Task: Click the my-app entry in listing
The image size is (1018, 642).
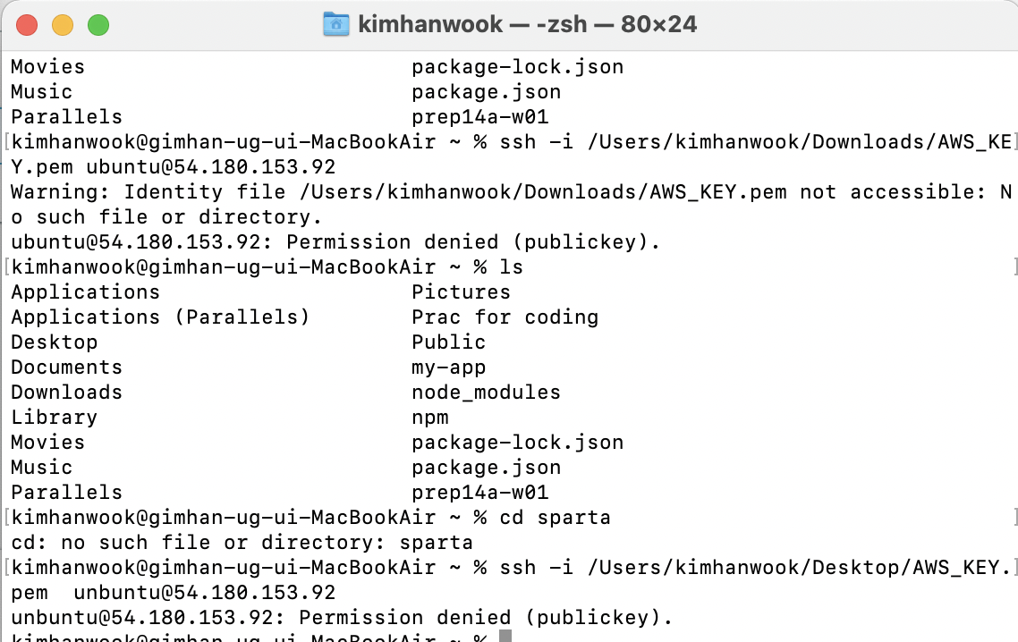Action: (449, 367)
